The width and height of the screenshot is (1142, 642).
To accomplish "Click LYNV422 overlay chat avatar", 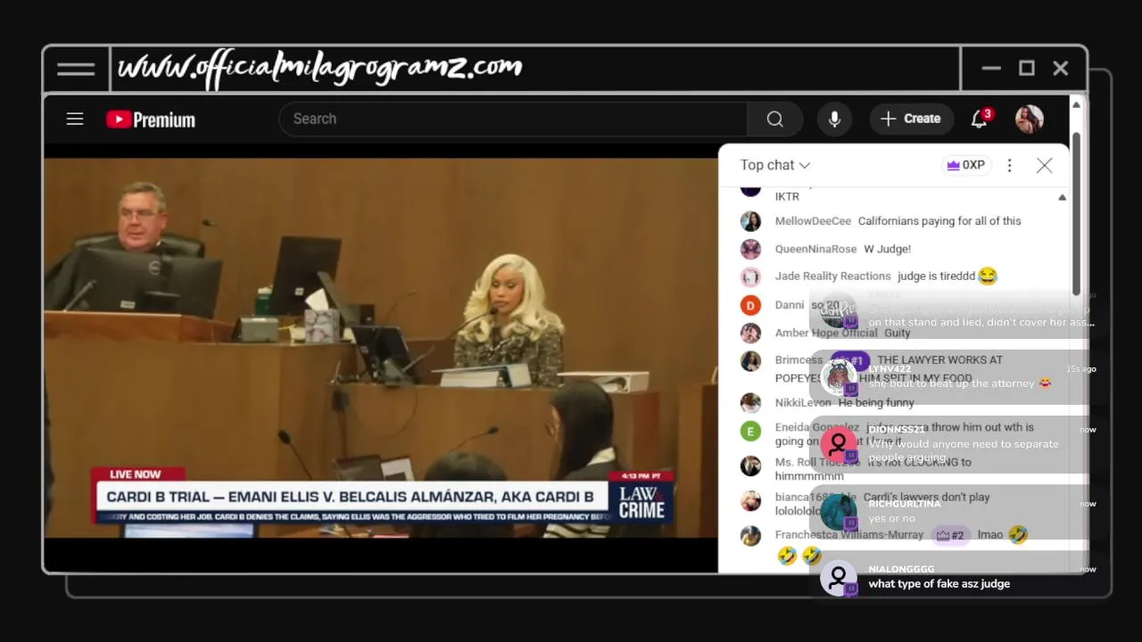I will (x=839, y=375).
